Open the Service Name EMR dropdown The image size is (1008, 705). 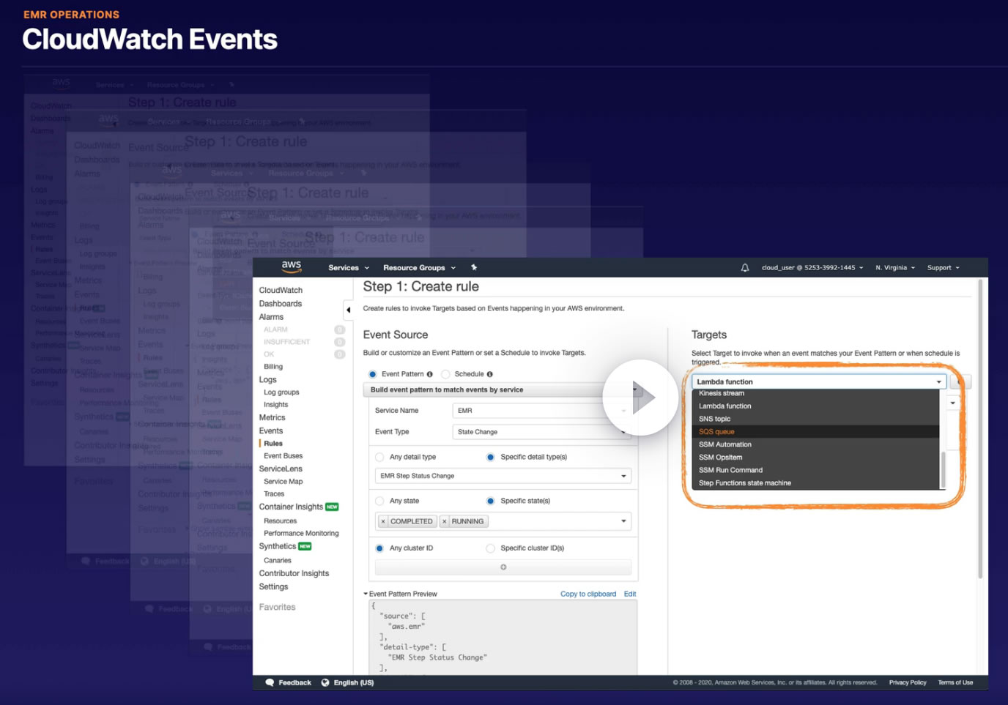click(x=541, y=411)
